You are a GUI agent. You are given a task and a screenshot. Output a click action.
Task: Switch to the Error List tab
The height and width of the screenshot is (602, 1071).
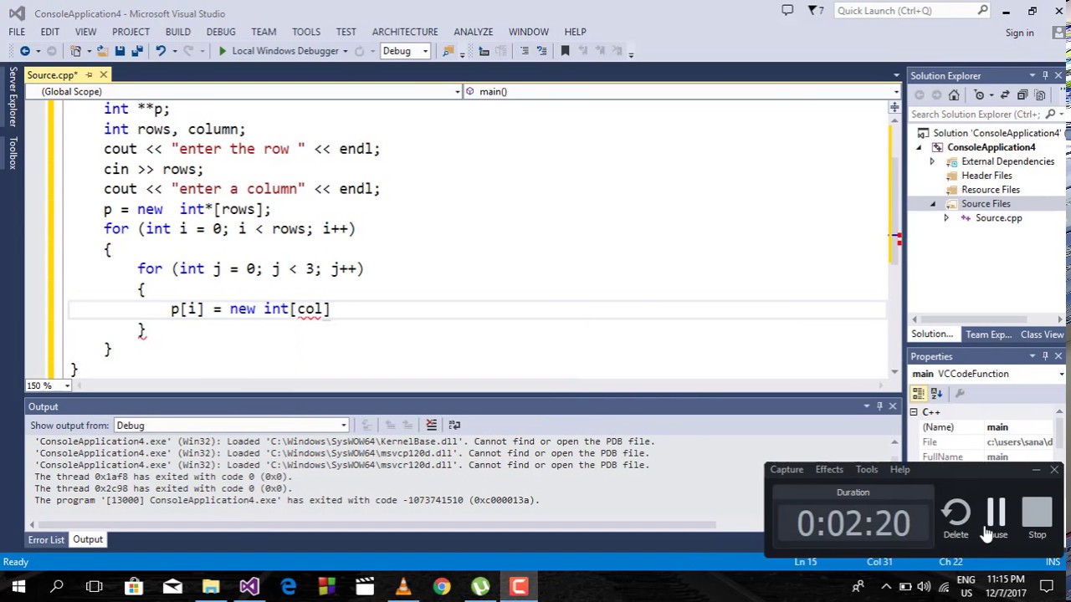46,540
